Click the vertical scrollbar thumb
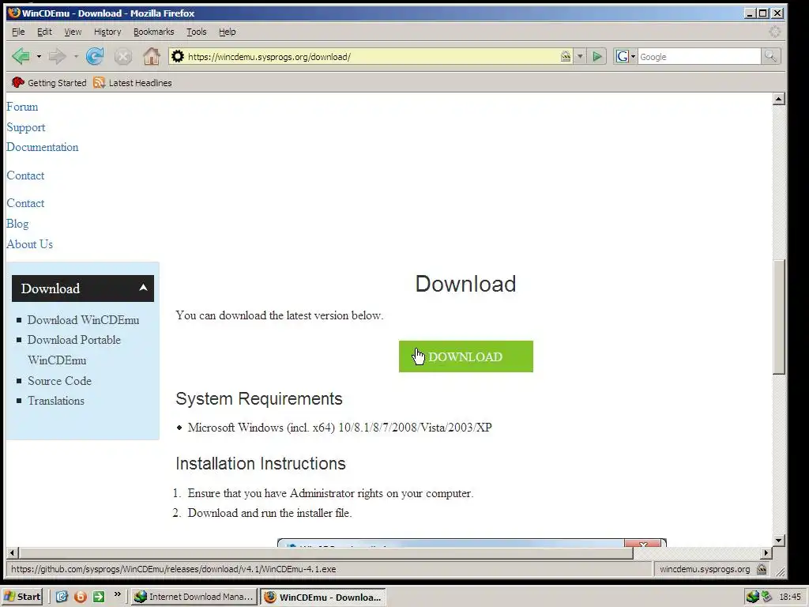Screen dimensions: 809x607 779,317
